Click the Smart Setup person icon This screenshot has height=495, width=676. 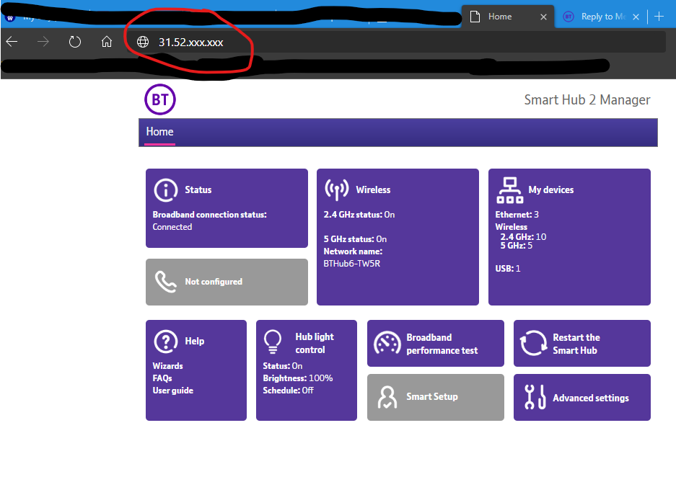387,397
